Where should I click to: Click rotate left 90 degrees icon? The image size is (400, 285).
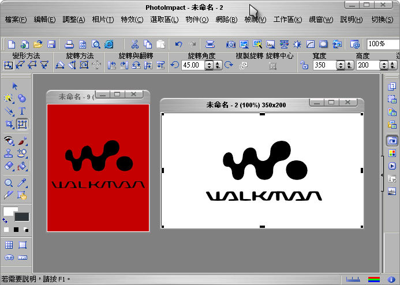111,65
